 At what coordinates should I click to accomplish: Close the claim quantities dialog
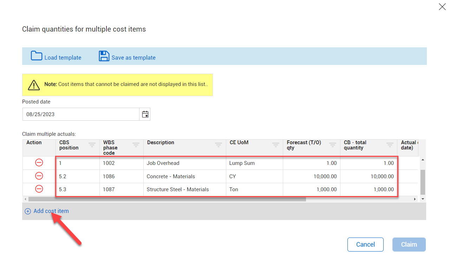tap(442, 7)
